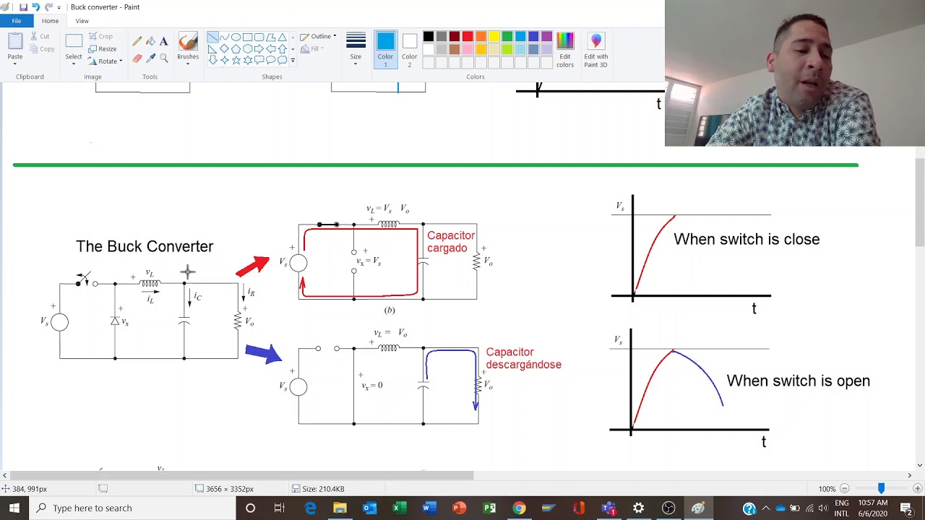Pick the black color swatch
925x520 pixels.
[429, 37]
